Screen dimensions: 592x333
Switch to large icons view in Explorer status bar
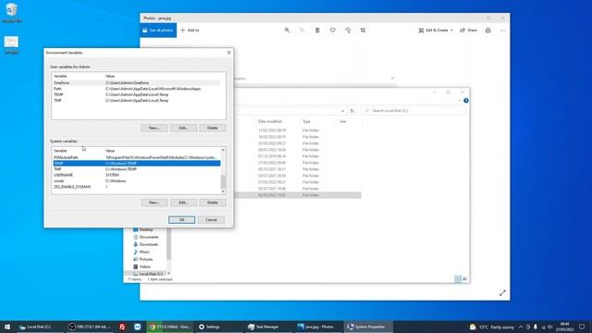[x=465, y=279]
